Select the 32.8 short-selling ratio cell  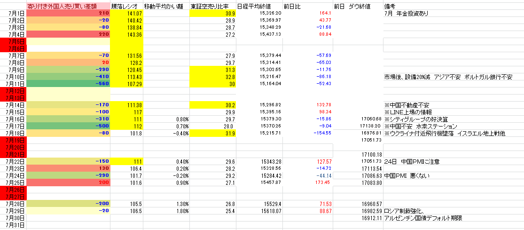click(x=212, y=77)
